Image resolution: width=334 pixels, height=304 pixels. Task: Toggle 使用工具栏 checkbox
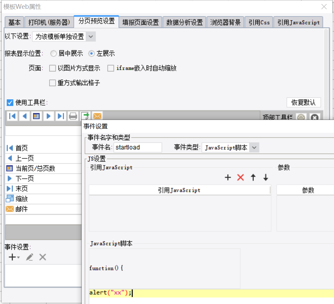(10, 103)
